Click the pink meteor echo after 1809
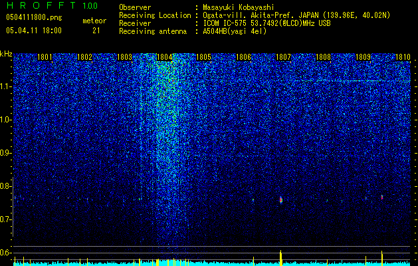This screenshot has height=266, width=418. point(382,197)
